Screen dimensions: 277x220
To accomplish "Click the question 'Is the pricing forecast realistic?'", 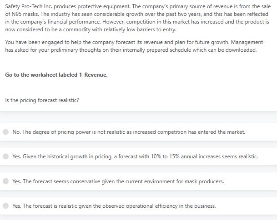I will 42,100.
